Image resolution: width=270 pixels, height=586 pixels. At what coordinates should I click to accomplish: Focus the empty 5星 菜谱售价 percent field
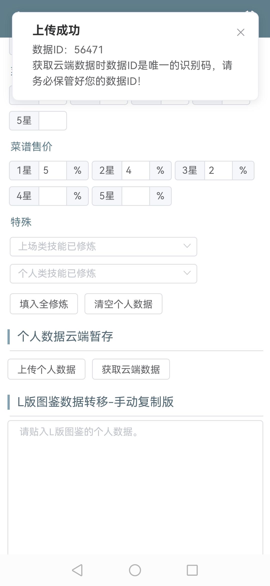136,196
